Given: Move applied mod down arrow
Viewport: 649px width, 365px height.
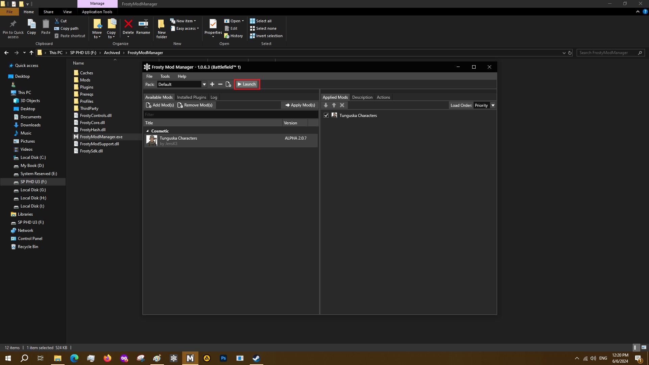Looking at the screenshot, I should coord(326,105).
